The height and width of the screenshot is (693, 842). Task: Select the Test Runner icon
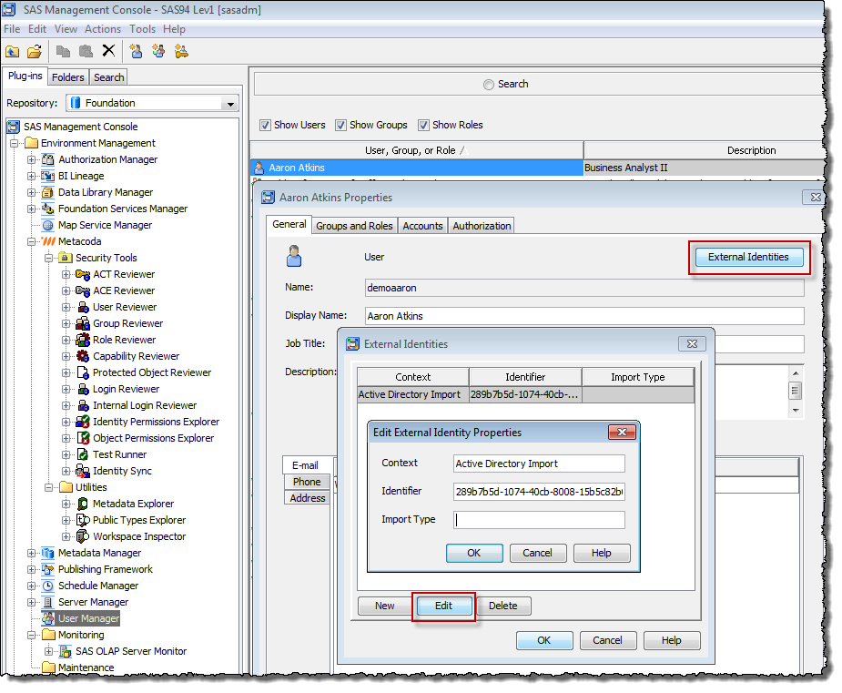83,454
